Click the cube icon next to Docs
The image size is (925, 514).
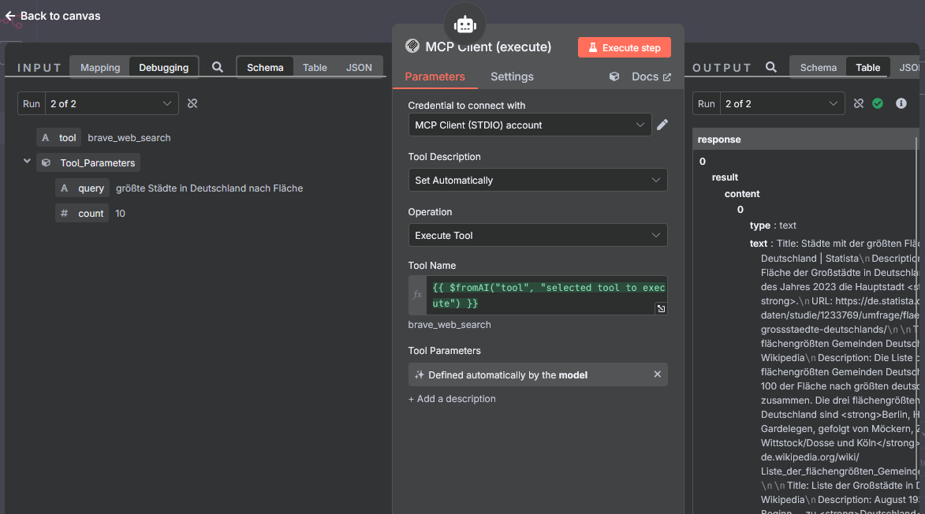[614, 77]
